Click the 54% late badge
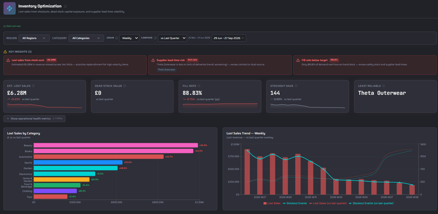The height and width of the screenshot is (214, 438). click(193, 60)
